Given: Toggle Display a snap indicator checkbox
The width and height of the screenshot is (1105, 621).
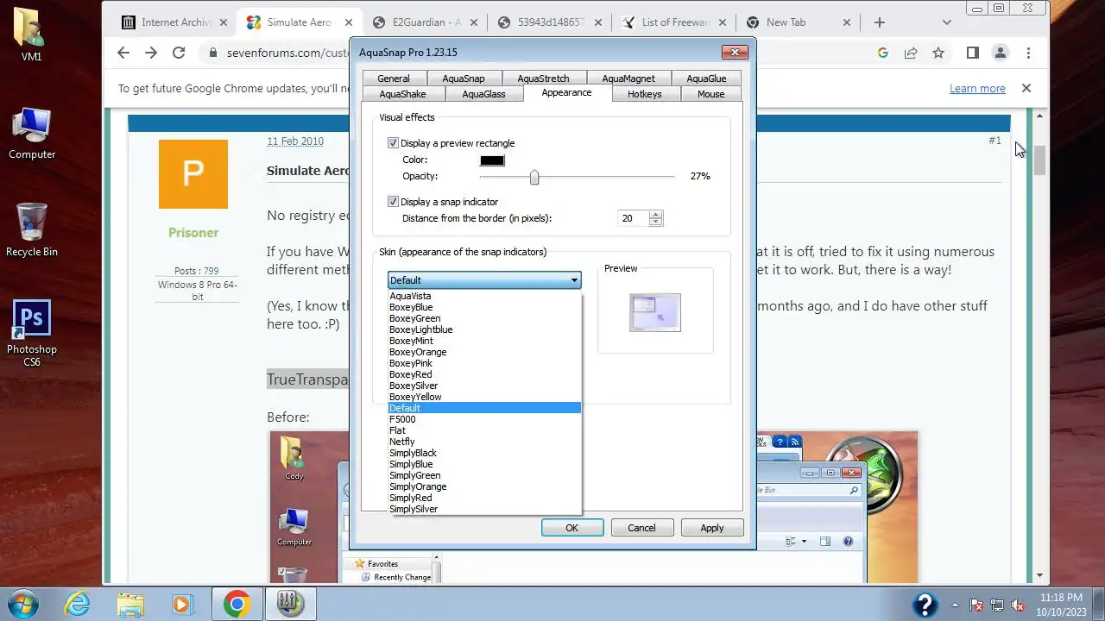Looking at the screenshot, I should point(393,202).
